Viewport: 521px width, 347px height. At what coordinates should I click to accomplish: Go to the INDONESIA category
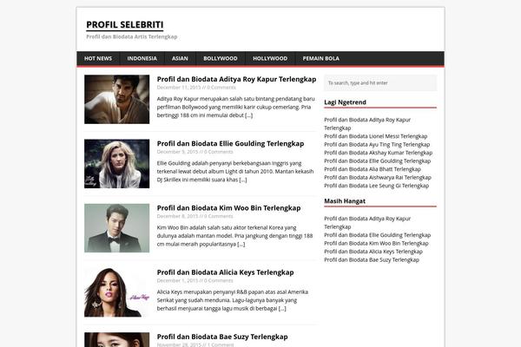coord(142,58)
